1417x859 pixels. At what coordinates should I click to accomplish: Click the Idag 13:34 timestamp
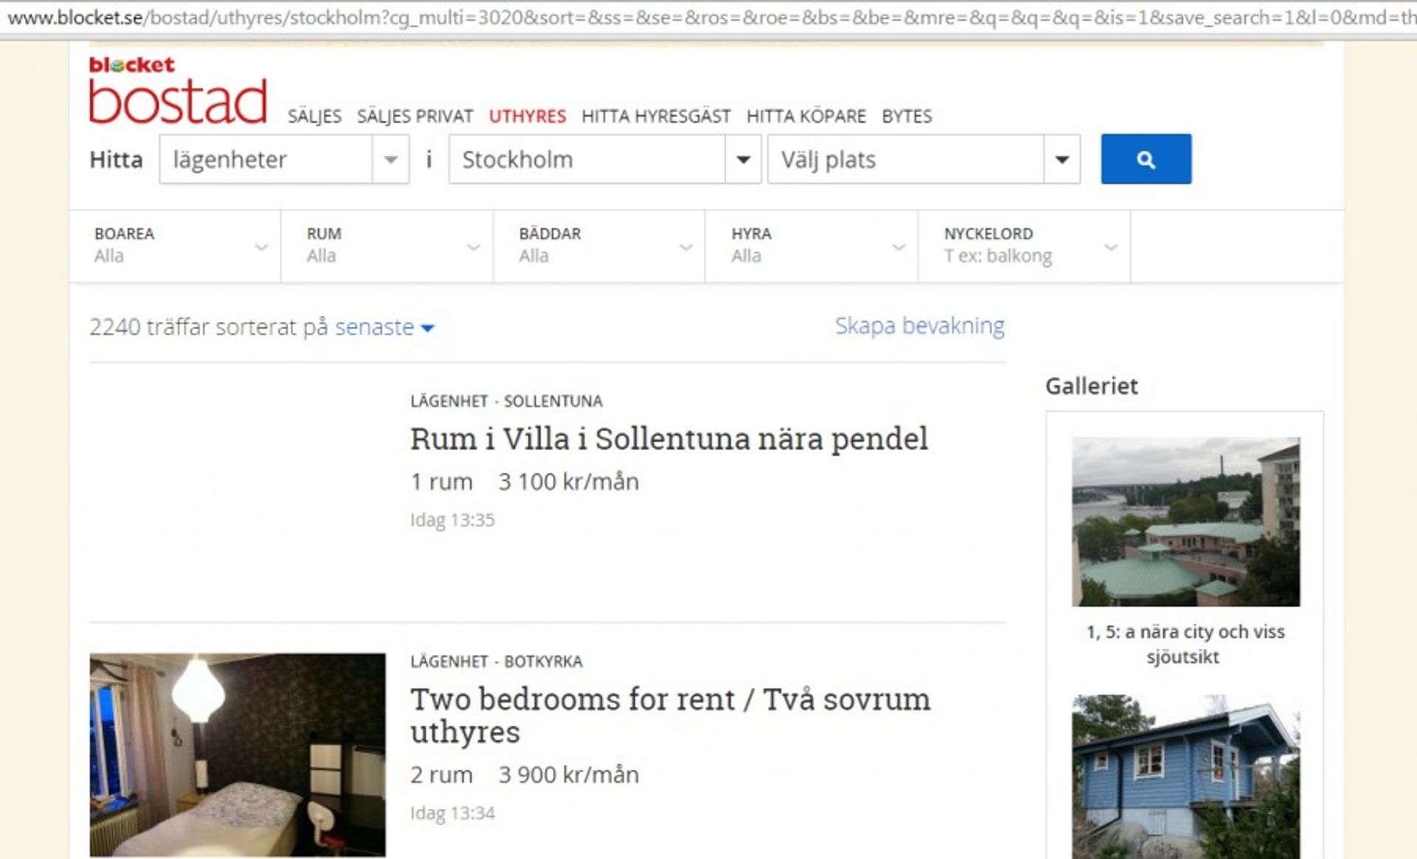[452, 813]
